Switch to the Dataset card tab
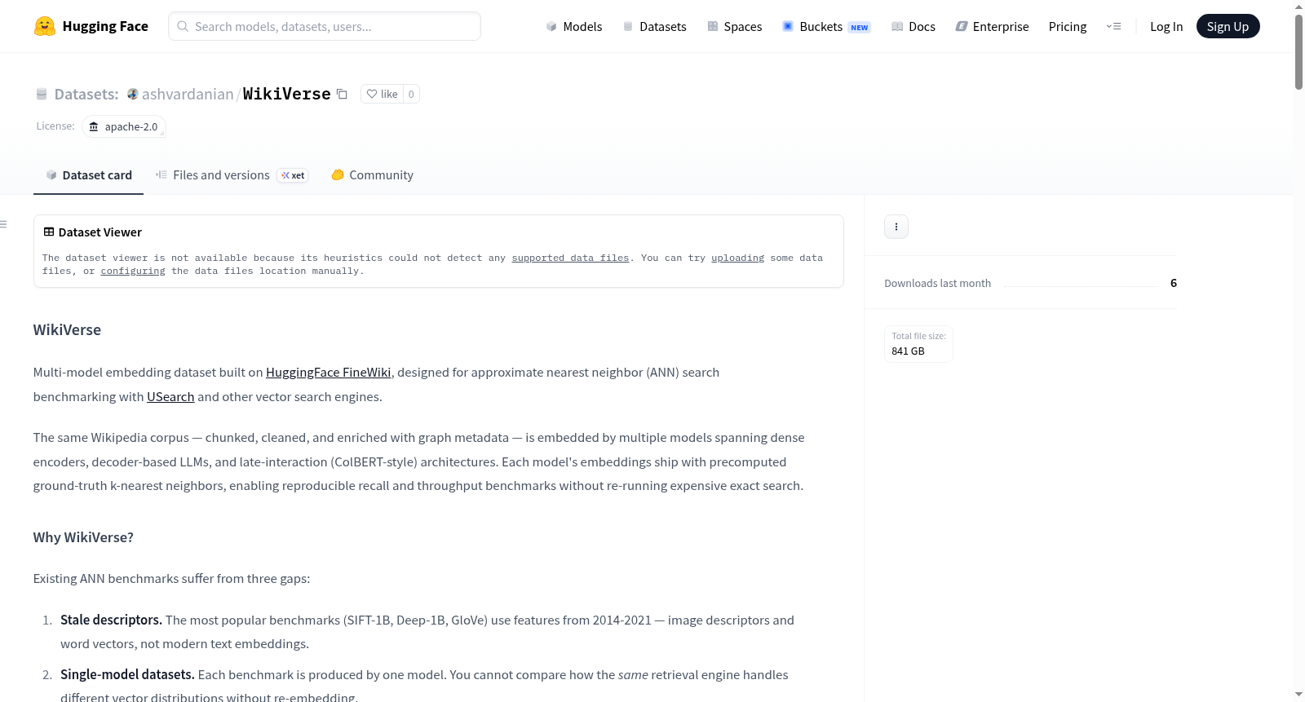 [88, 174]
